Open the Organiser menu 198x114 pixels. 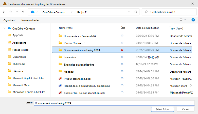pos(9,20)
